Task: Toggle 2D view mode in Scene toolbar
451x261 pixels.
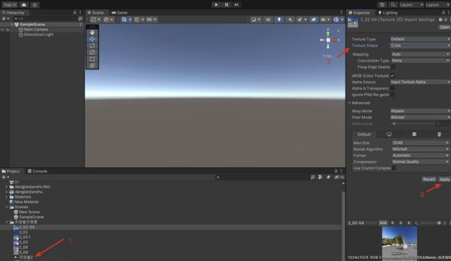Action: pos(268,19)
